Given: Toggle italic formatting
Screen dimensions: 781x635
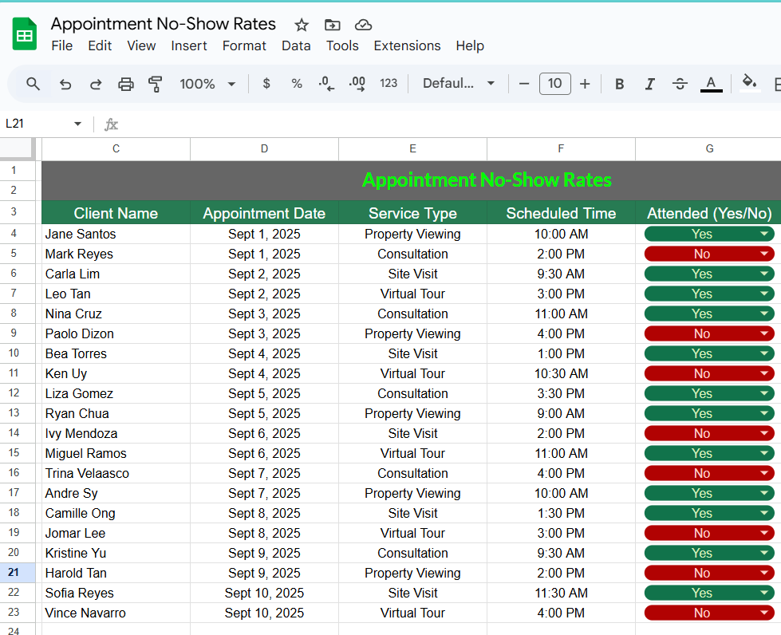Looking at the screenshot, I should click(649, 84).
